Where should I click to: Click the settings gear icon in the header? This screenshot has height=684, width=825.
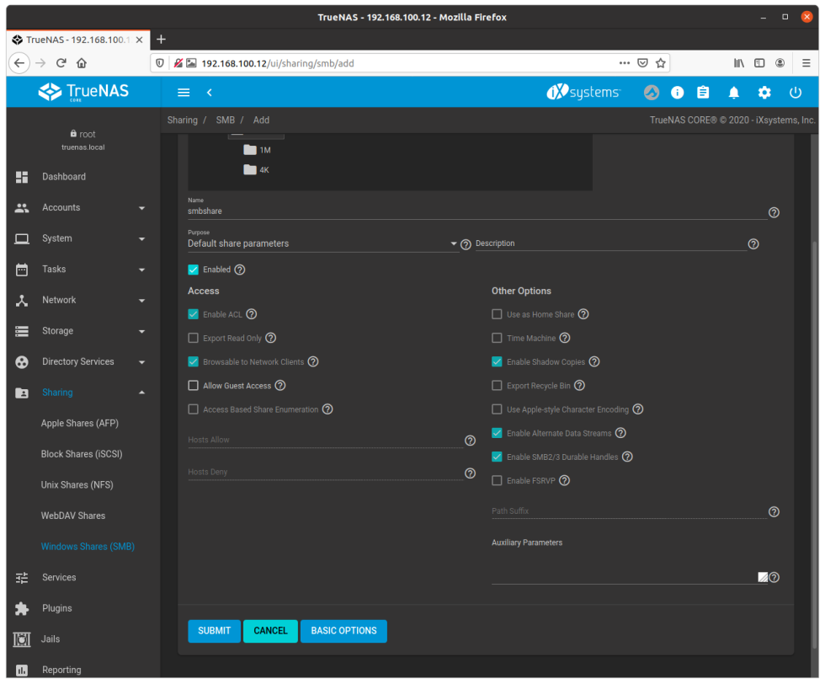click(x=764, y=93)
